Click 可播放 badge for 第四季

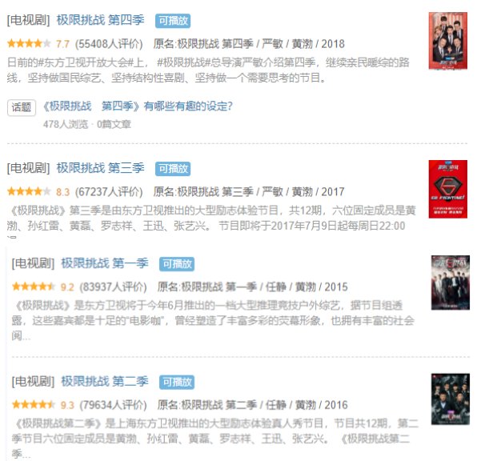point(173,21)
